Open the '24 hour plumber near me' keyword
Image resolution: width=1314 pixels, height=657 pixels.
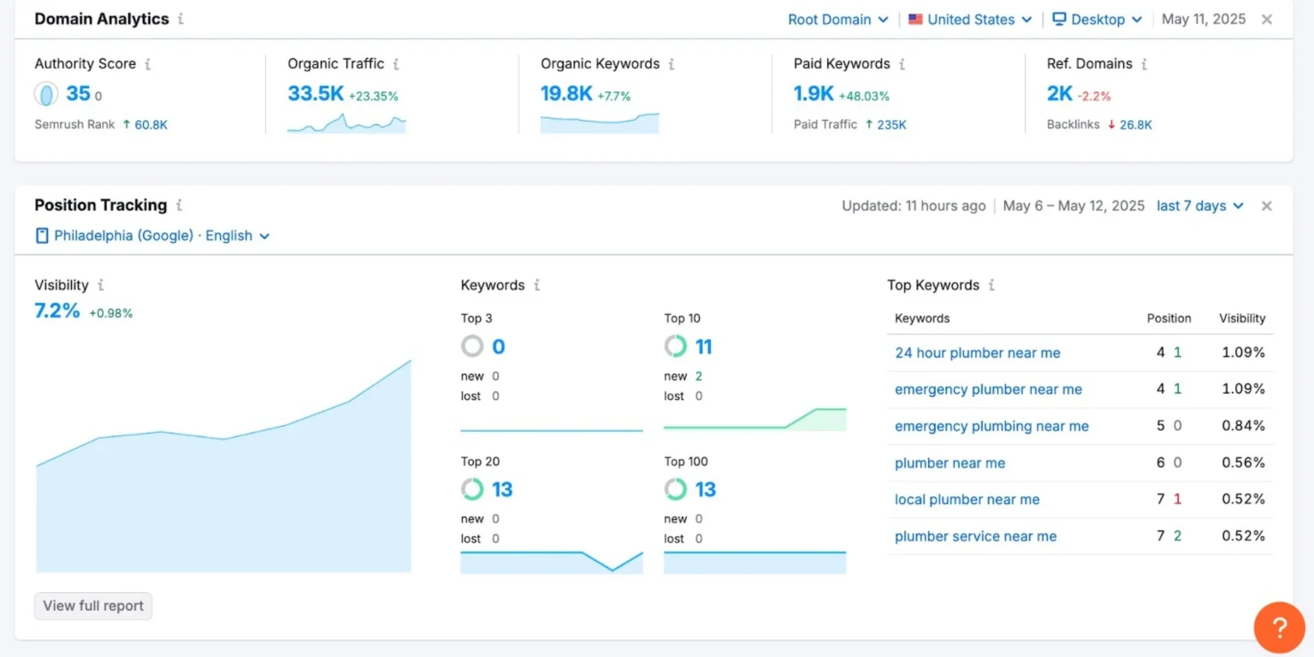click(x=977, y=353)
